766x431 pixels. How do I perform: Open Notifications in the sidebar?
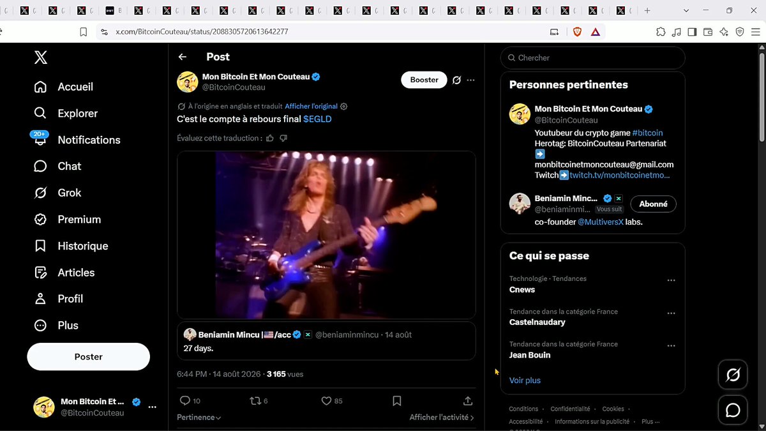pyautogui.click(x=77, y=140)
